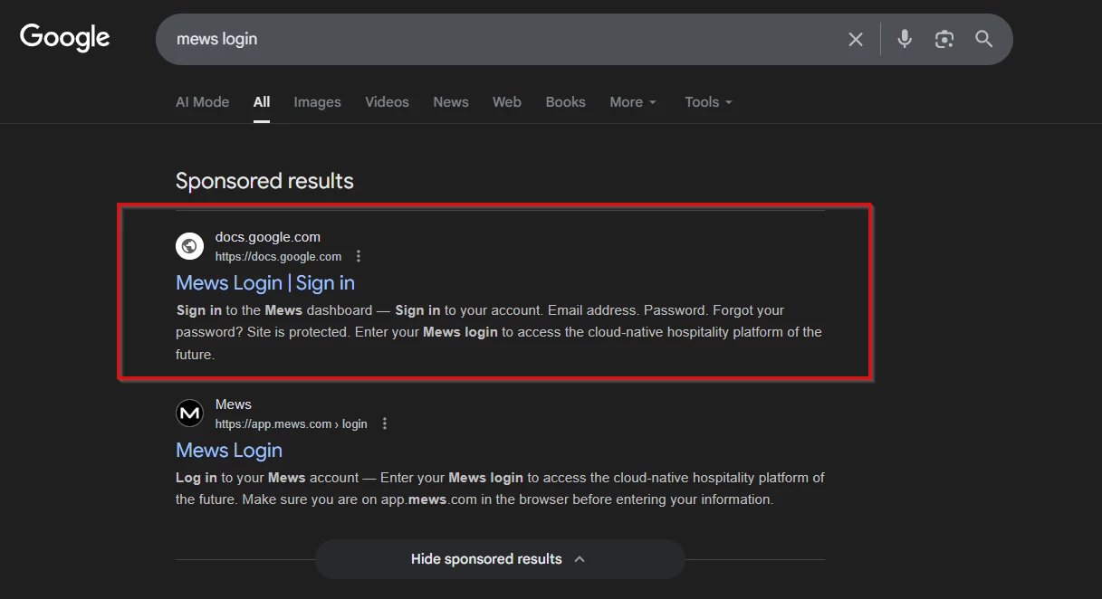The image size is (1102, 599).
Task: Clear the search box text
Action: [855, 39]
